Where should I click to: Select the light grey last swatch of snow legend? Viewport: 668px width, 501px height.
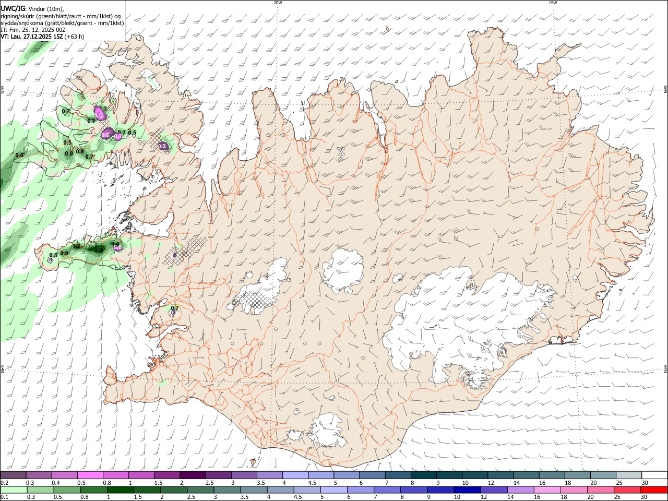pyautogui.click(x=628, y=475)
